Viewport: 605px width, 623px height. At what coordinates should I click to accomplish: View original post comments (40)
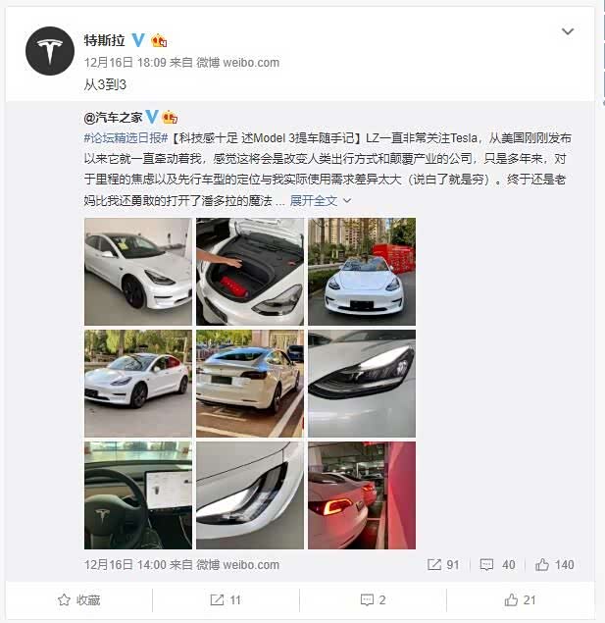coord(497,564)
